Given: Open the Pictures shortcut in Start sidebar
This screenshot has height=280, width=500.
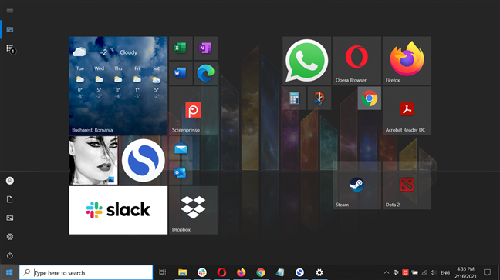Looking at the screenshot, I should [x=10, y=218].
